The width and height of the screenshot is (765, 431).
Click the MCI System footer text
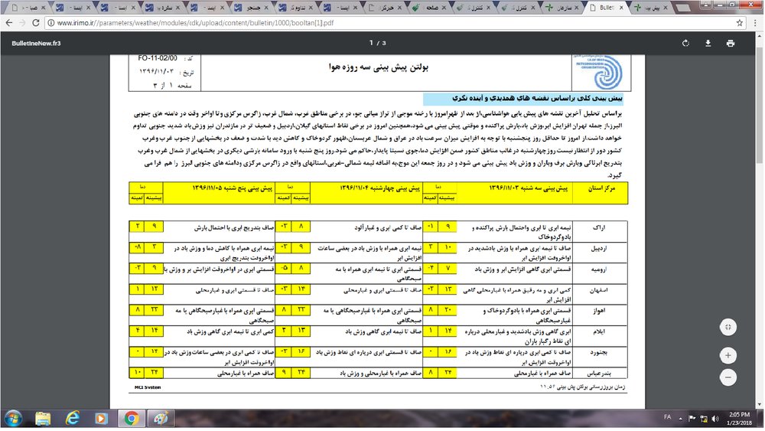(x=148, y=387)
